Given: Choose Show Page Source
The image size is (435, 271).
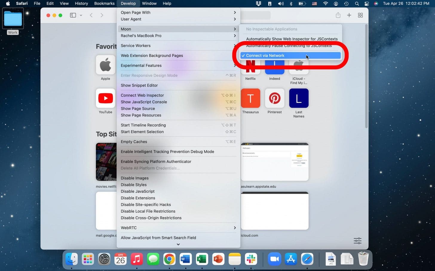Looking at the screenshot, I should pyautogui.click(x=138, y=109).
